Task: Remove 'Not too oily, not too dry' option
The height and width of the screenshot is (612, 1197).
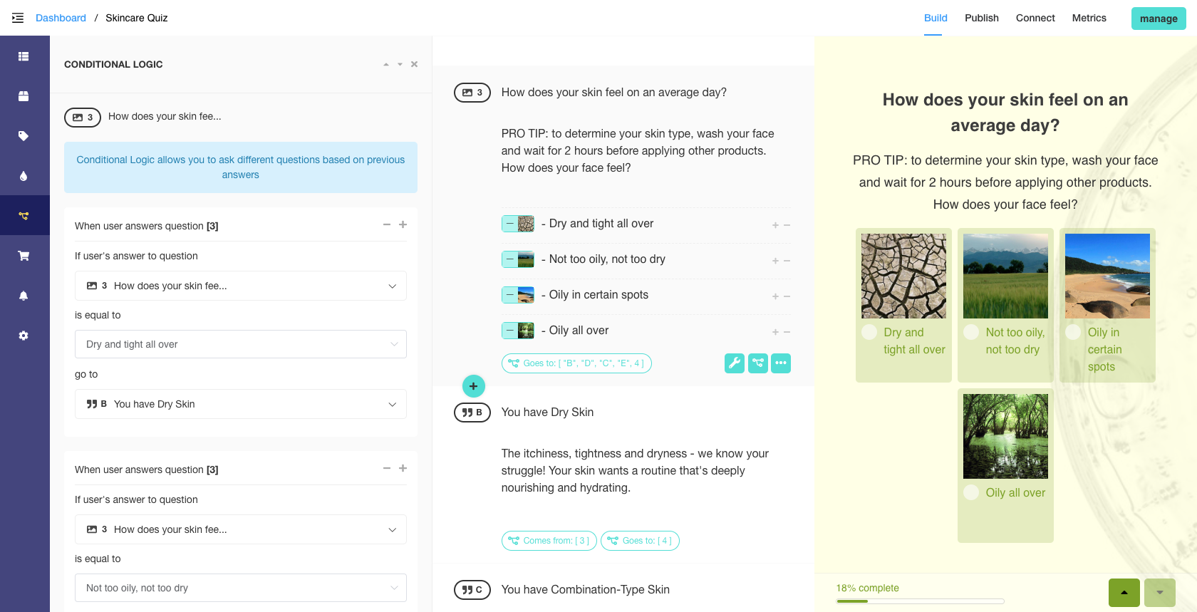Action: coord(787,261)
